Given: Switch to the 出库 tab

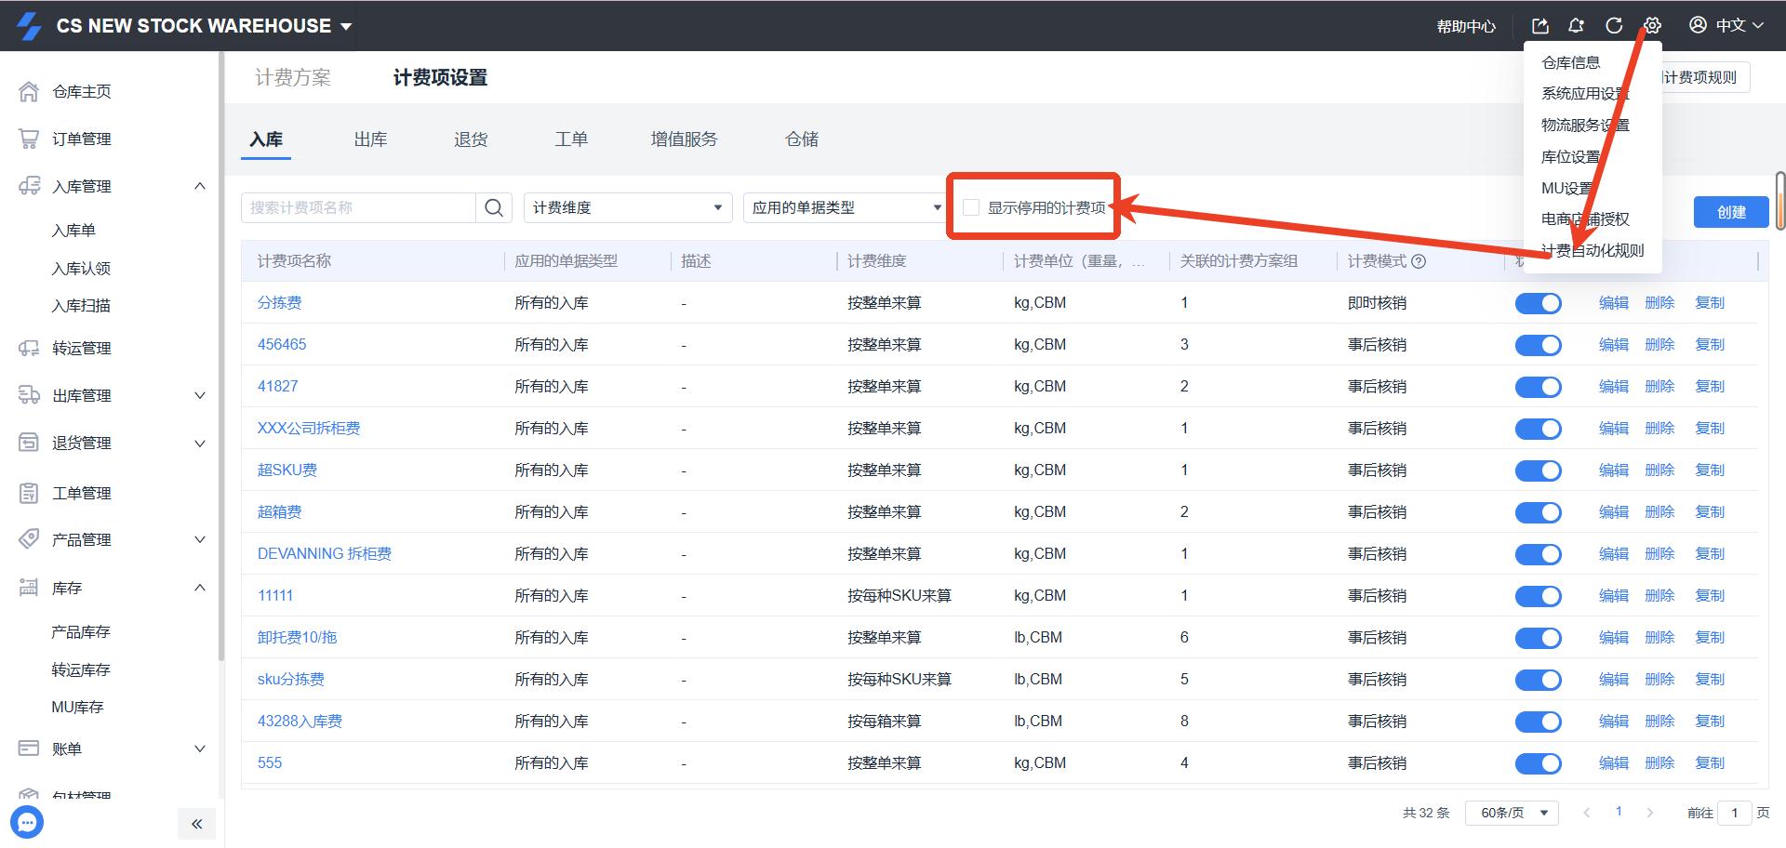Looking at the screenshot, I should (x=370, y=139).
